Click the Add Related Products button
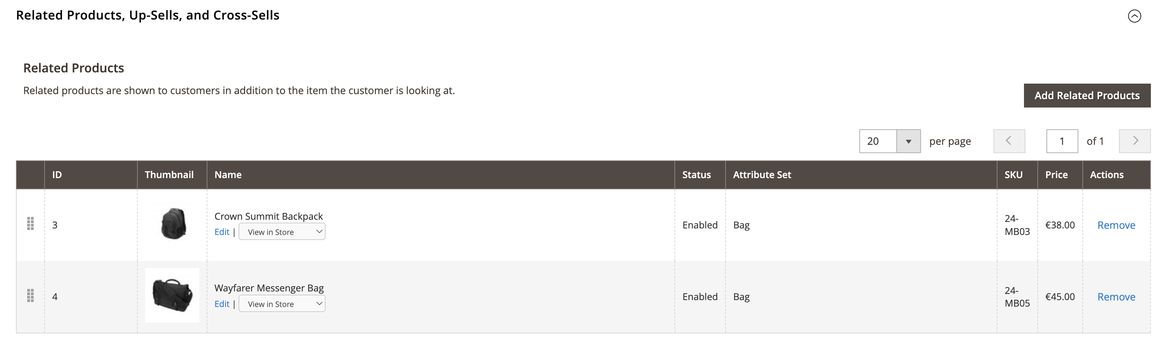 pos(1086,96)
